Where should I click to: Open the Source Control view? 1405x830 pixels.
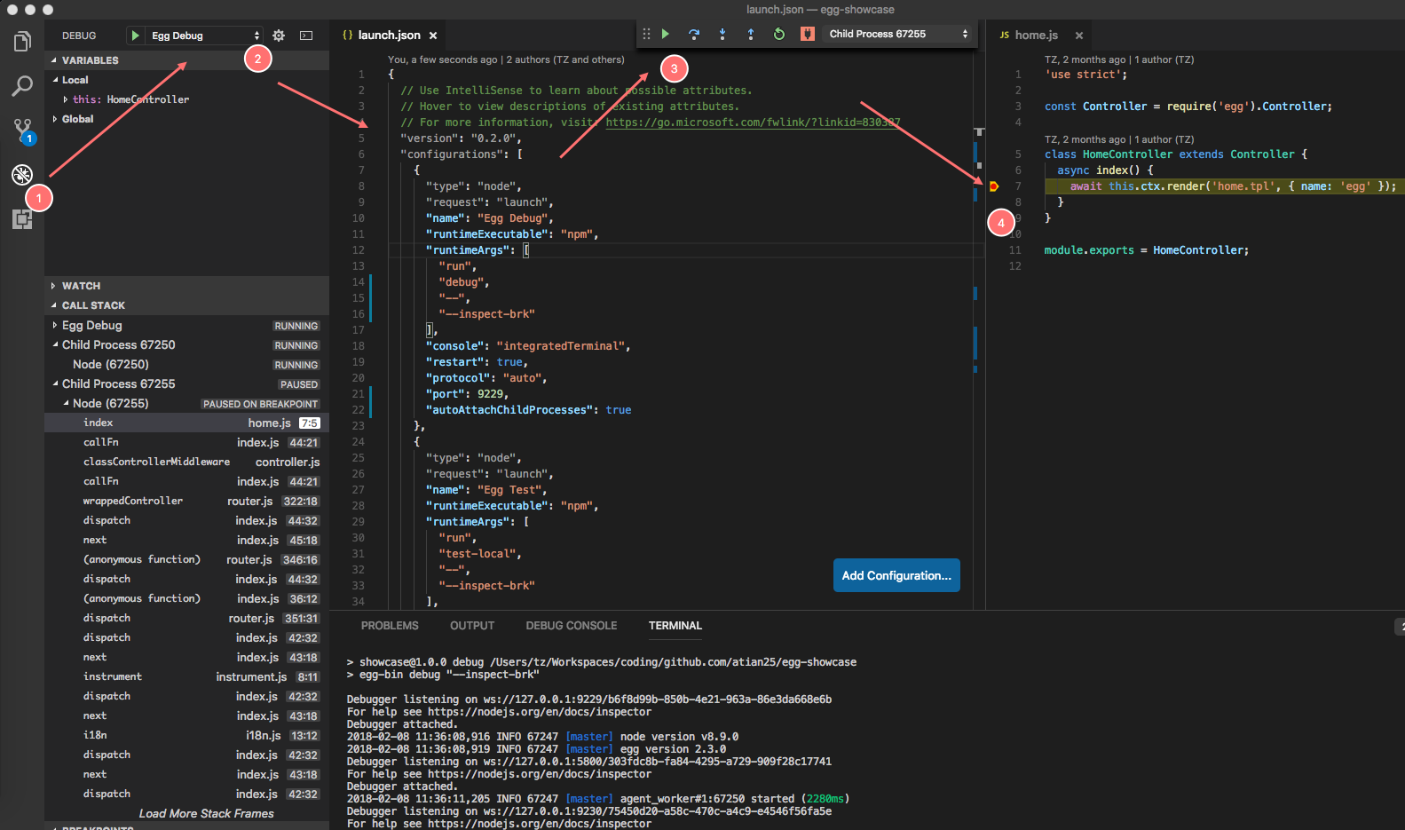click(22, 130)
